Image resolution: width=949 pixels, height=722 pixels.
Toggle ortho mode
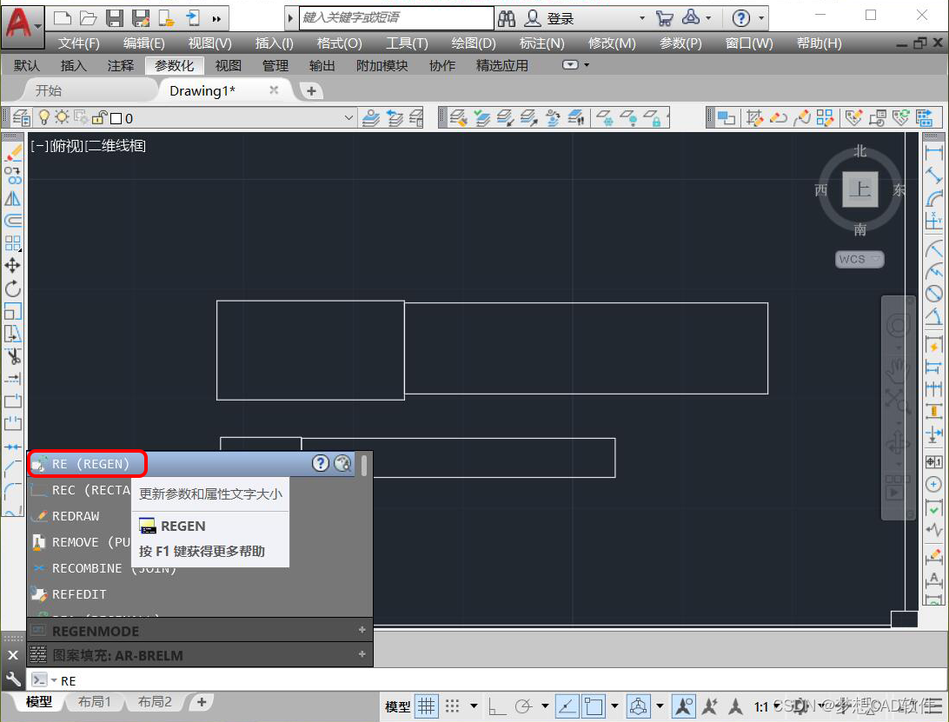(497, 705)
